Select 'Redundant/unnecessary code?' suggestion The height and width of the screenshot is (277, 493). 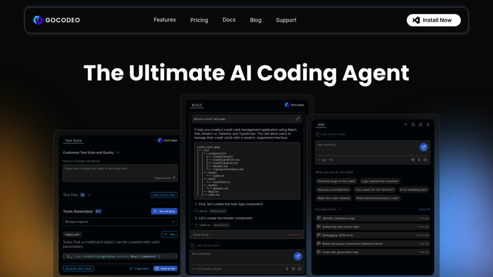pos(377,198)
